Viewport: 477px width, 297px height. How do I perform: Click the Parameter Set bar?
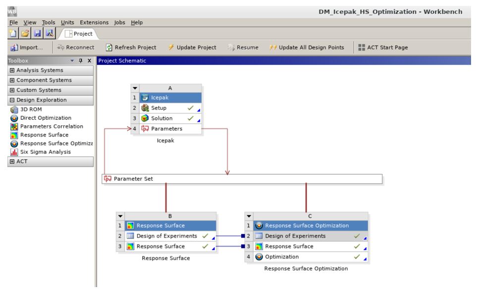coord(242,179)
